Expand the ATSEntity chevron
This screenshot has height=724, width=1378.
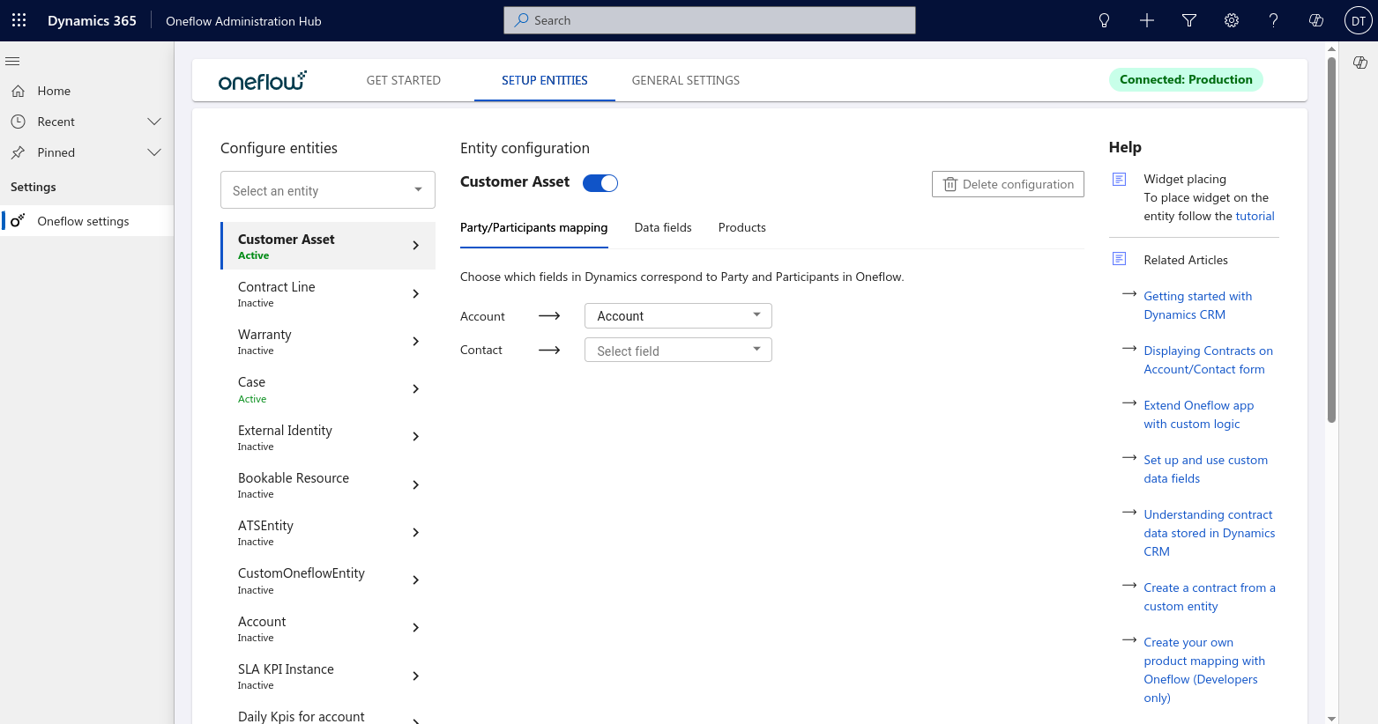(416, 532)
